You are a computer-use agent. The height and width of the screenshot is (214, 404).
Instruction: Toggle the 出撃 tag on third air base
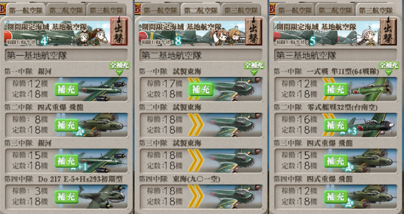point(388,31)
